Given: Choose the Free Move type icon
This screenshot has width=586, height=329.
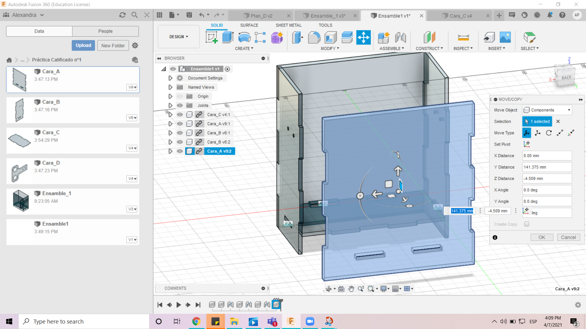Looking at the screenshot, I should point(527,133).
